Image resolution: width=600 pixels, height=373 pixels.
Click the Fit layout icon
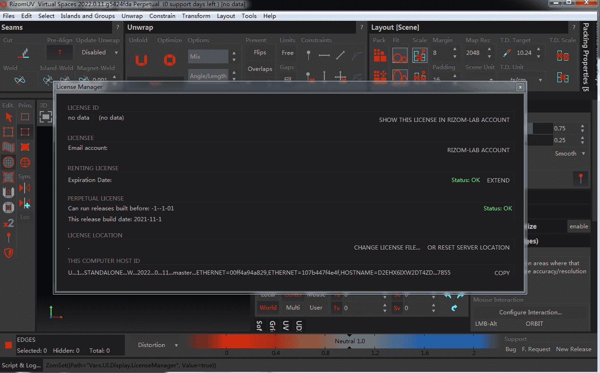pos(400,55)
